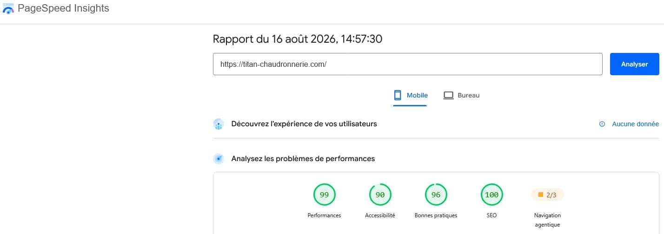Screen dimensions: 664x234
Task: Switch to the Mobile tab
Action: click(x=410, y=95)
